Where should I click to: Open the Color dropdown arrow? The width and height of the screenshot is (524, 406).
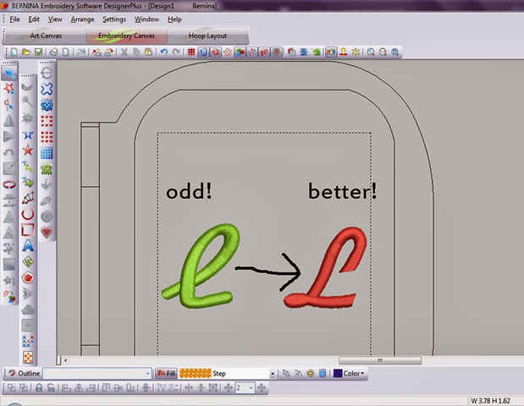[x=362, y=373]
